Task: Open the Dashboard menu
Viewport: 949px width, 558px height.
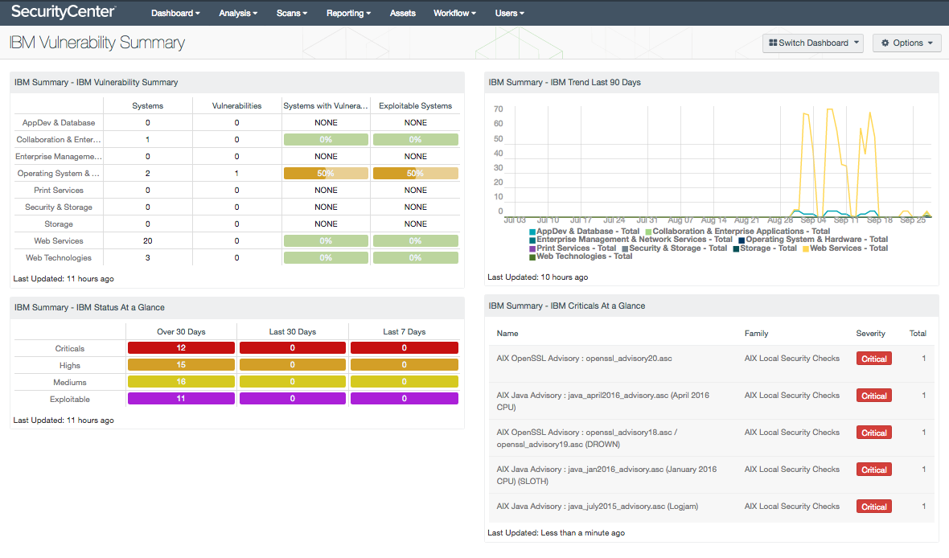Action: [x=175, y=13]
